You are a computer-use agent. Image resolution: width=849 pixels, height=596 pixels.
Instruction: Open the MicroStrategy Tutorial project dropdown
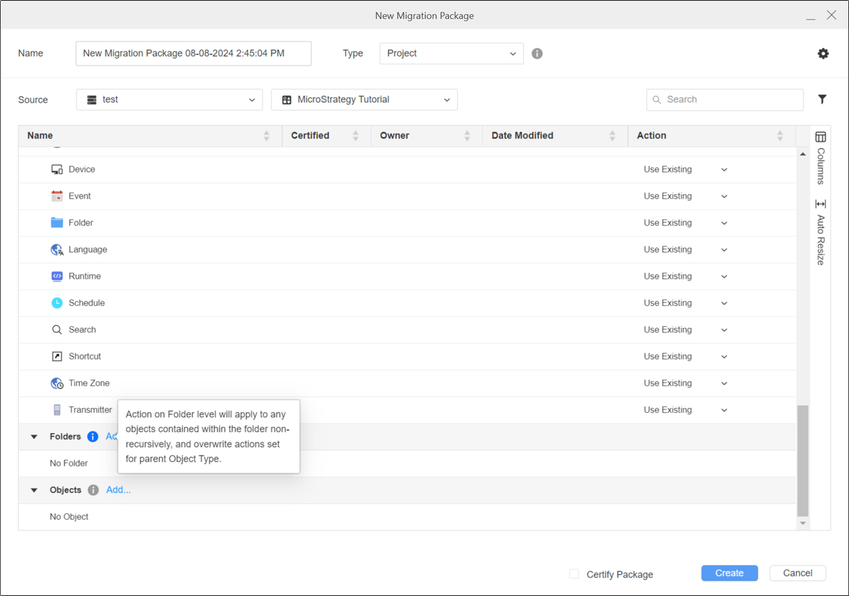coord(364,100)
